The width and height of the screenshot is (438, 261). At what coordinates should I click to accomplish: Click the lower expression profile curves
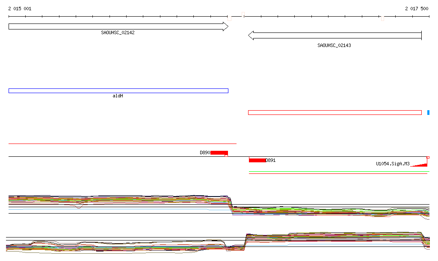[218, 243]
